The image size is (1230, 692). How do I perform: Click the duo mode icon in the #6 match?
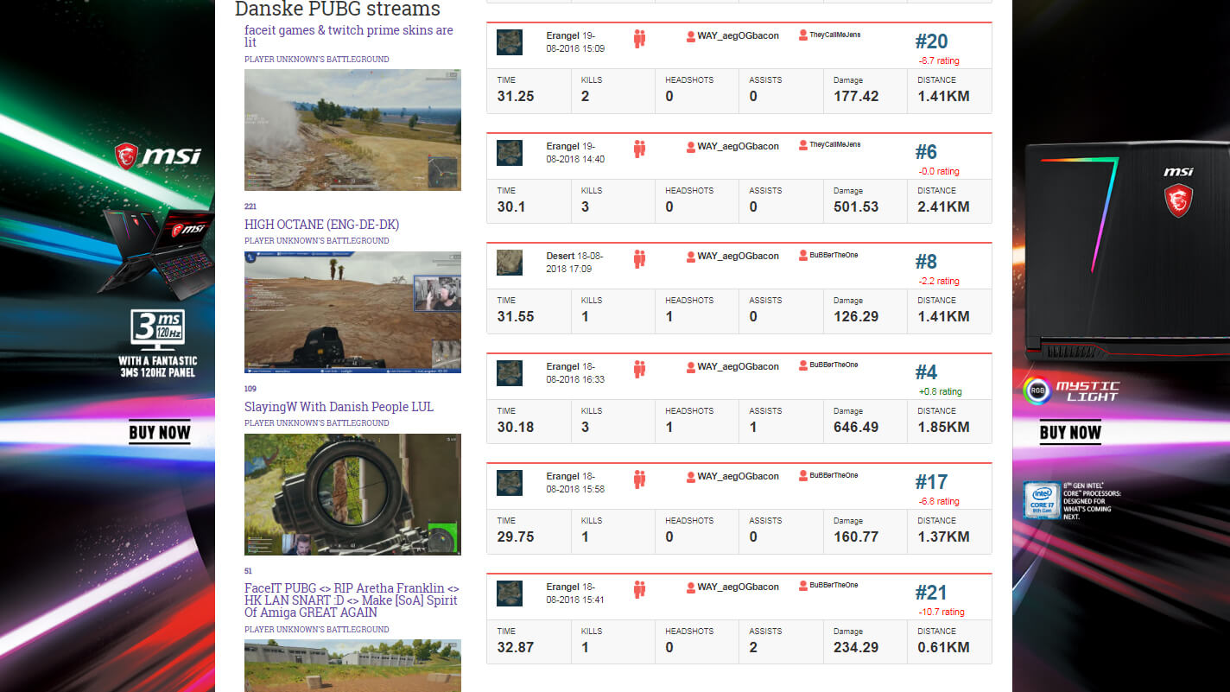click(639, 149)
